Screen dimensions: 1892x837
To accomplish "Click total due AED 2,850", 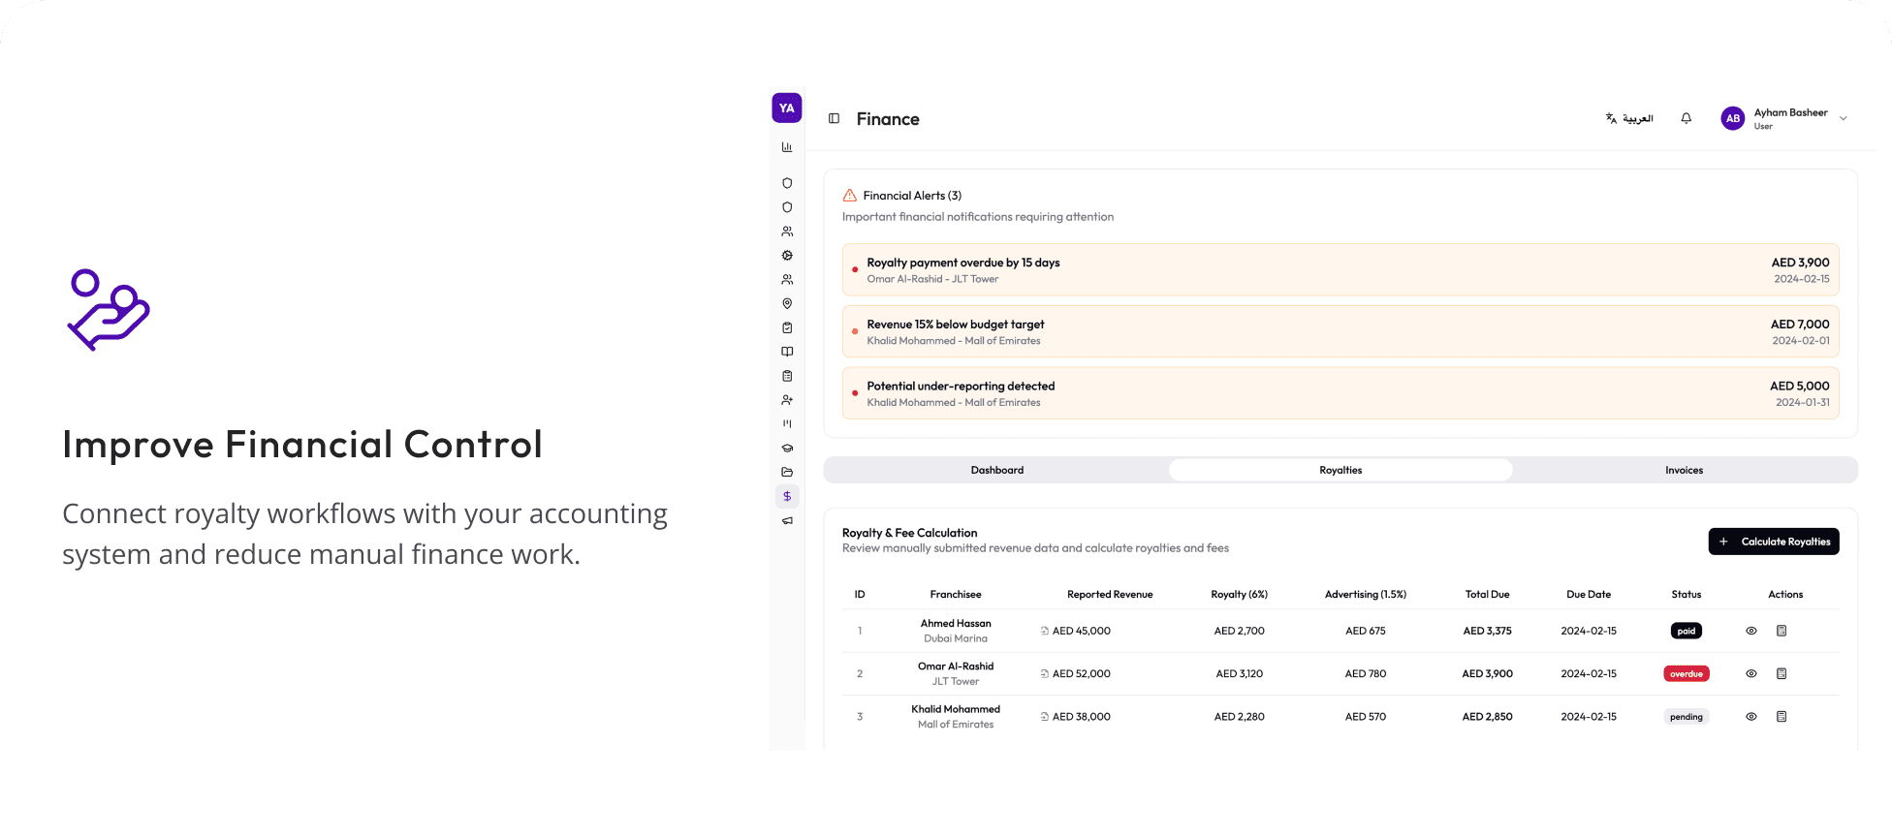I will click(x=1487, y=717).
